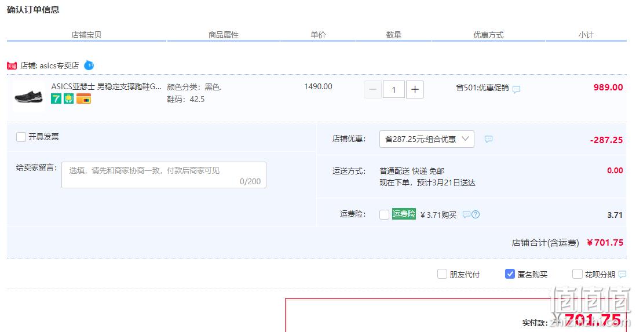Click the orange credit card badge
This screenshot has height=332, width=636.
click(x=83, y=98)
